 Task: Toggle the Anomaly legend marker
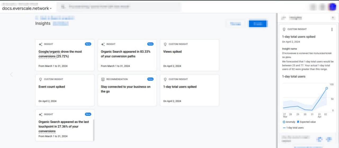coord(284,122)
